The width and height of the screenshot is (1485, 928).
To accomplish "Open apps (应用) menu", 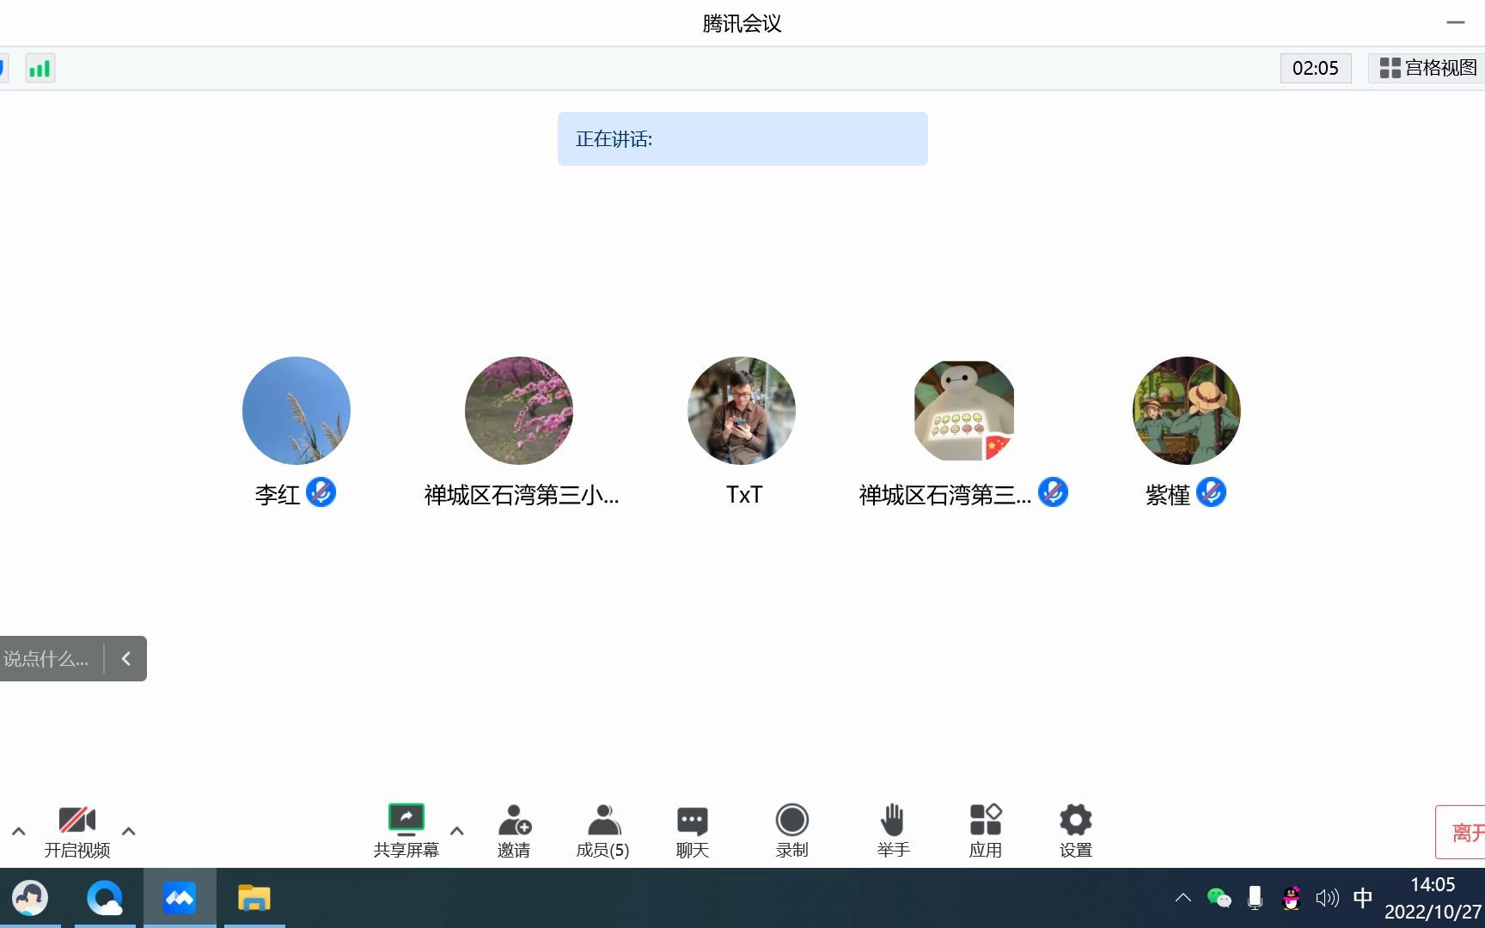I will coord(986,831).
